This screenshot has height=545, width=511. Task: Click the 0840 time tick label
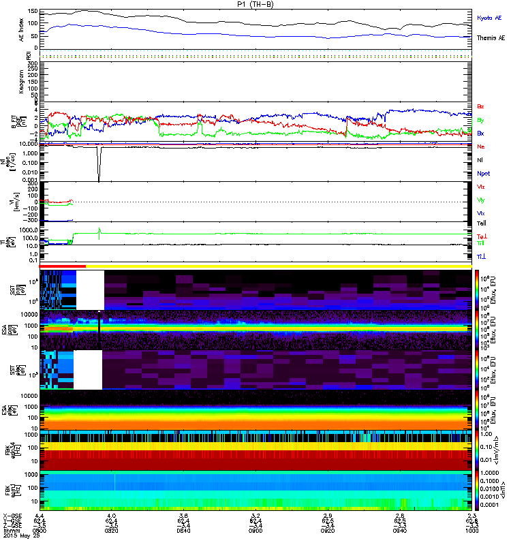click(183, 531)
